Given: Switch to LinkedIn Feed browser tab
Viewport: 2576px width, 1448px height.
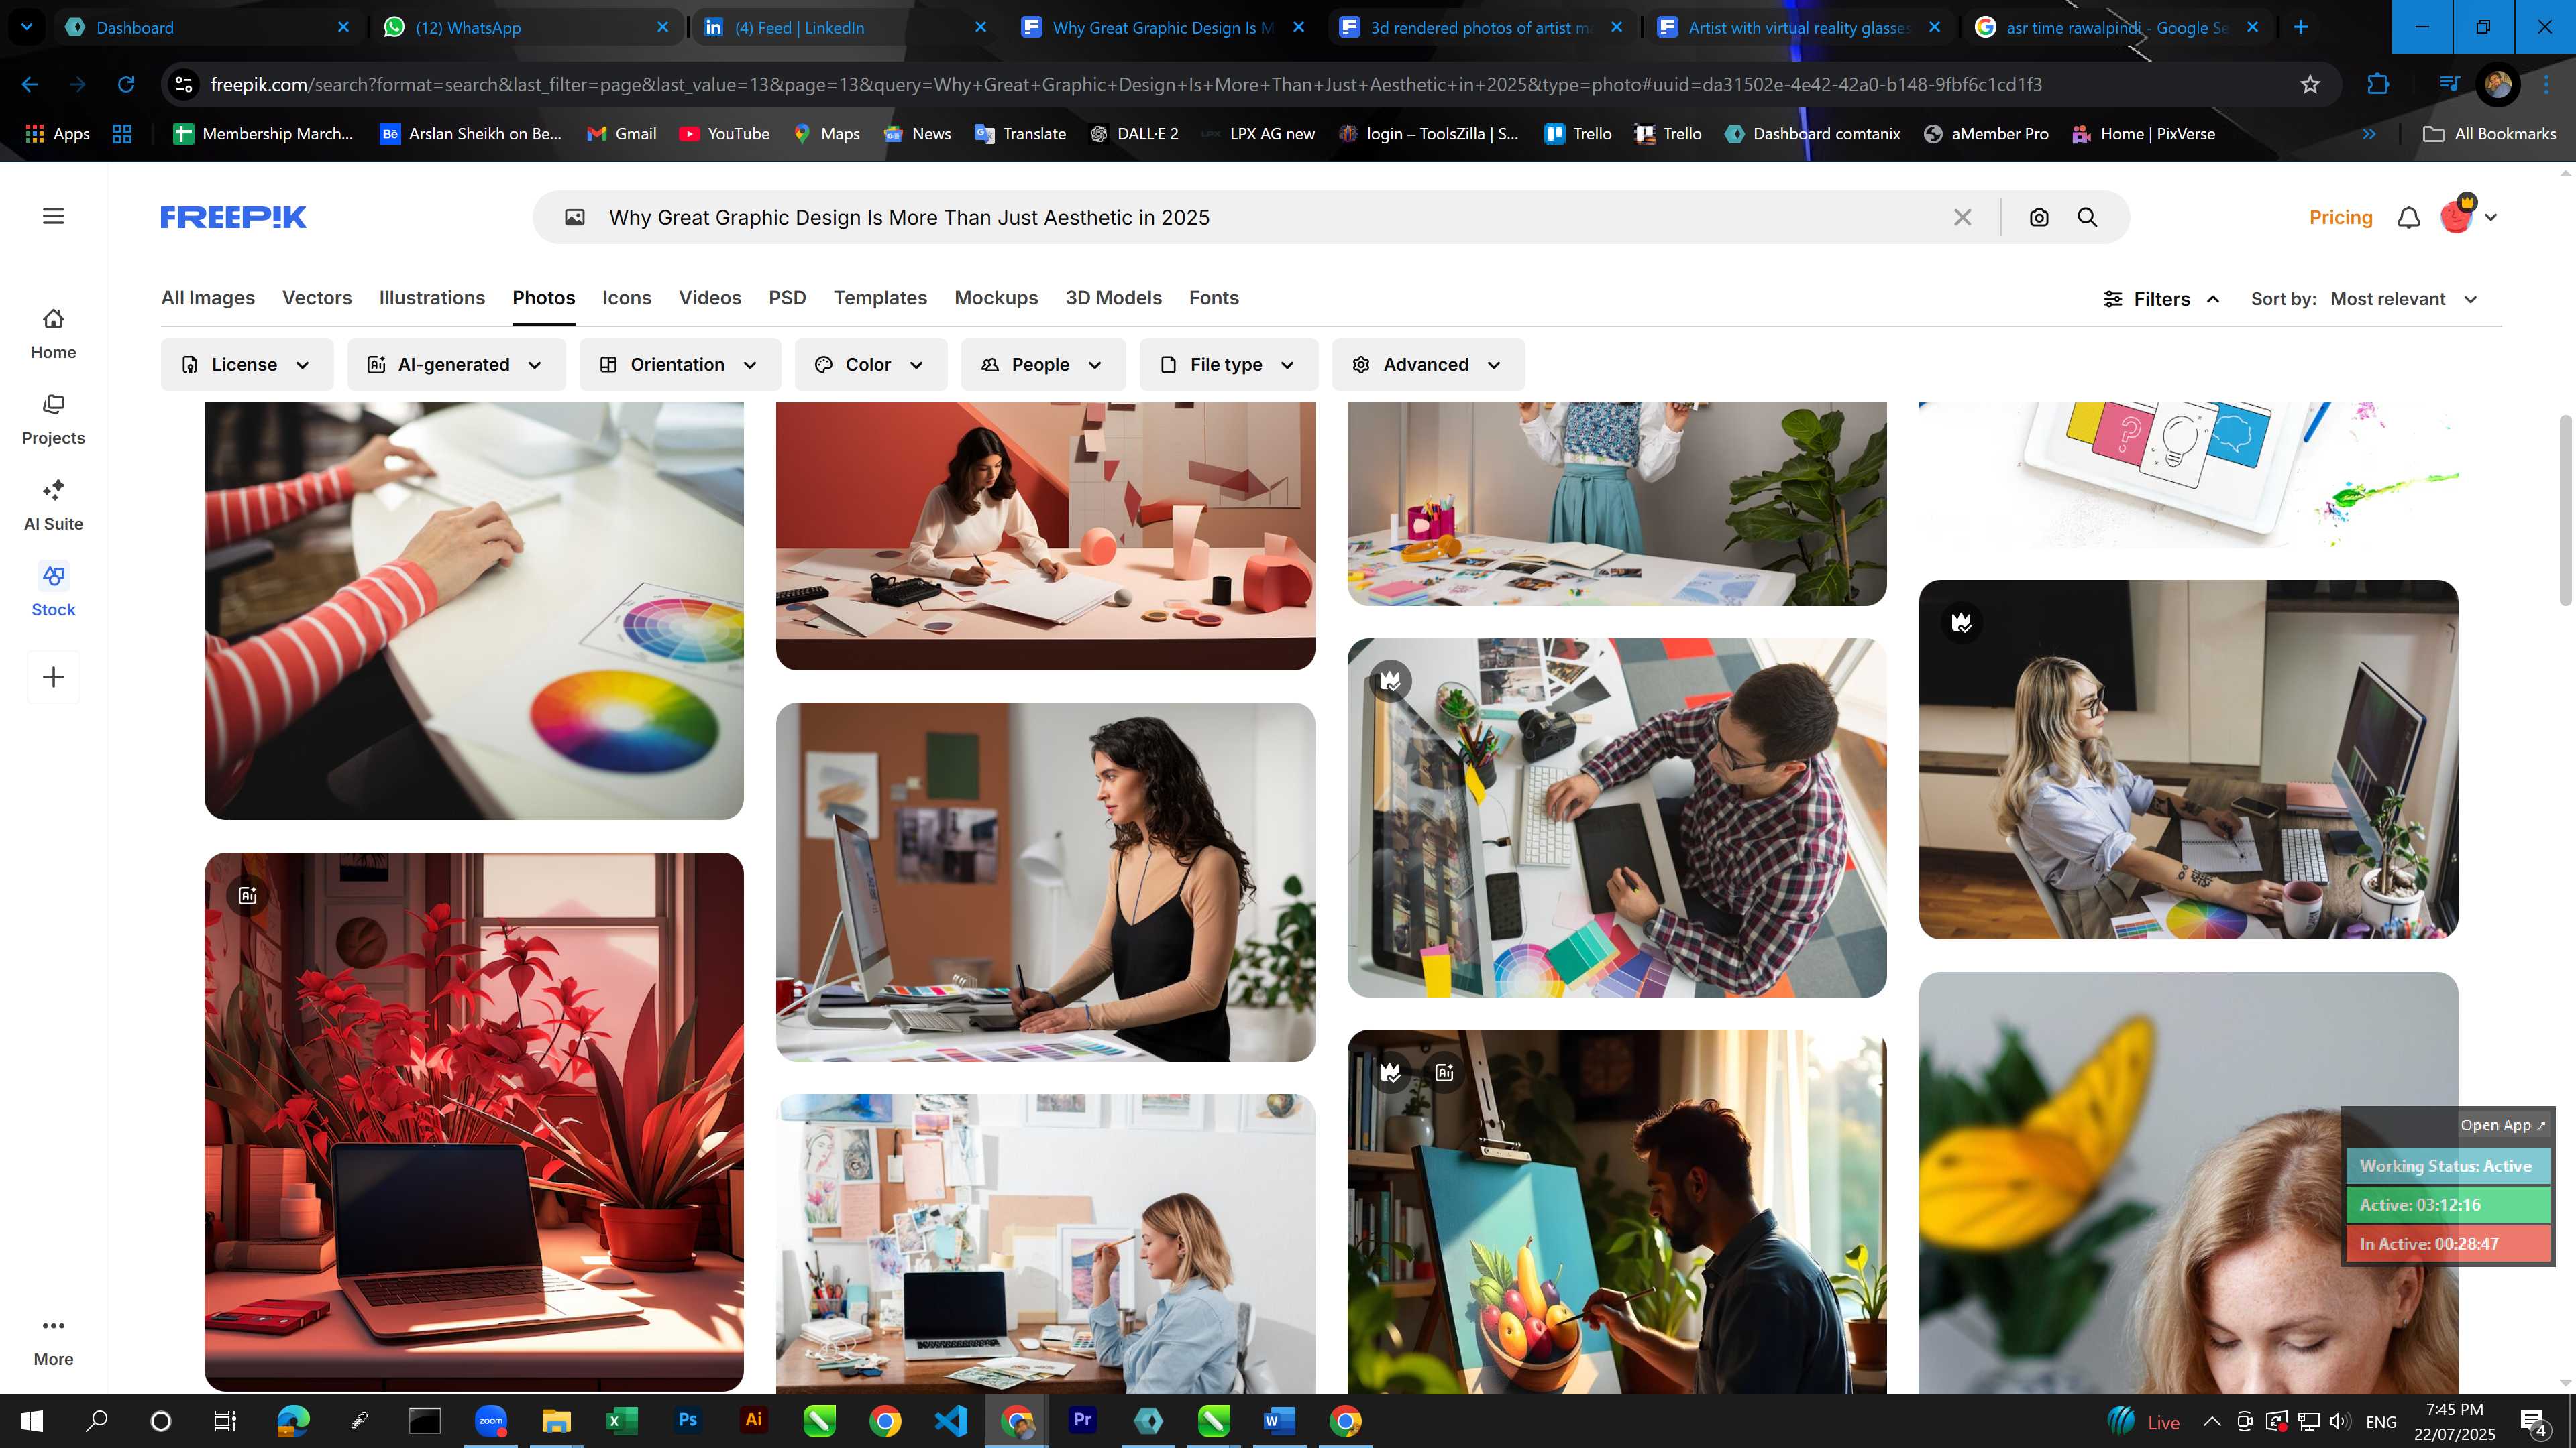Looking at the screenshot, I should 845,27.
